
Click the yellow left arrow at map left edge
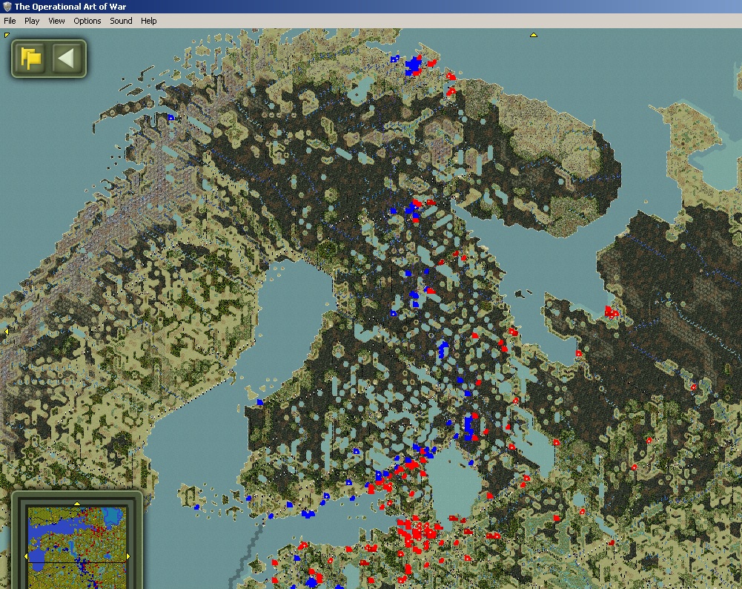point(6,332)
